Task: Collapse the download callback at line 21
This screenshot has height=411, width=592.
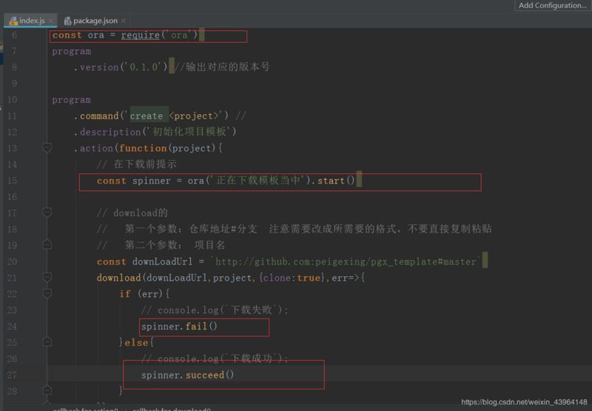Action: pyautogui.click(x=47, y=278)
